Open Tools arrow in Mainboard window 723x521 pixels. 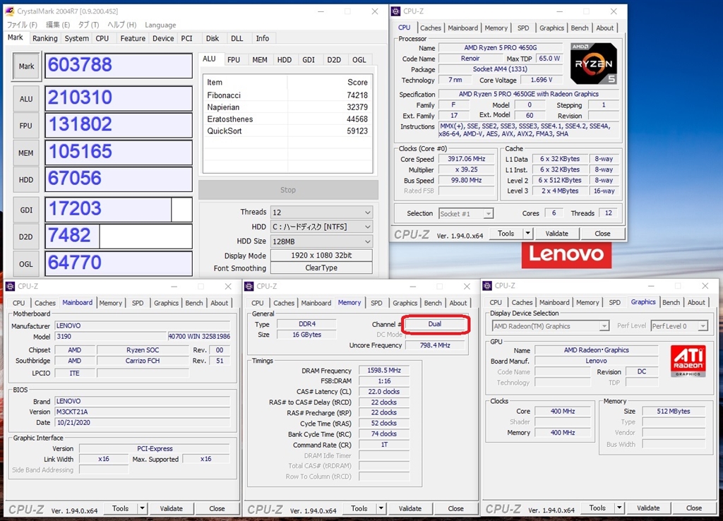(142, 508)
